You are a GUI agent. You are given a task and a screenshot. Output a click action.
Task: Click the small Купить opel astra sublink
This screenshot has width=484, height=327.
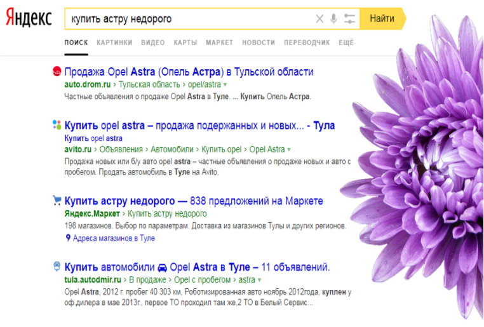(x=93, y=138)
